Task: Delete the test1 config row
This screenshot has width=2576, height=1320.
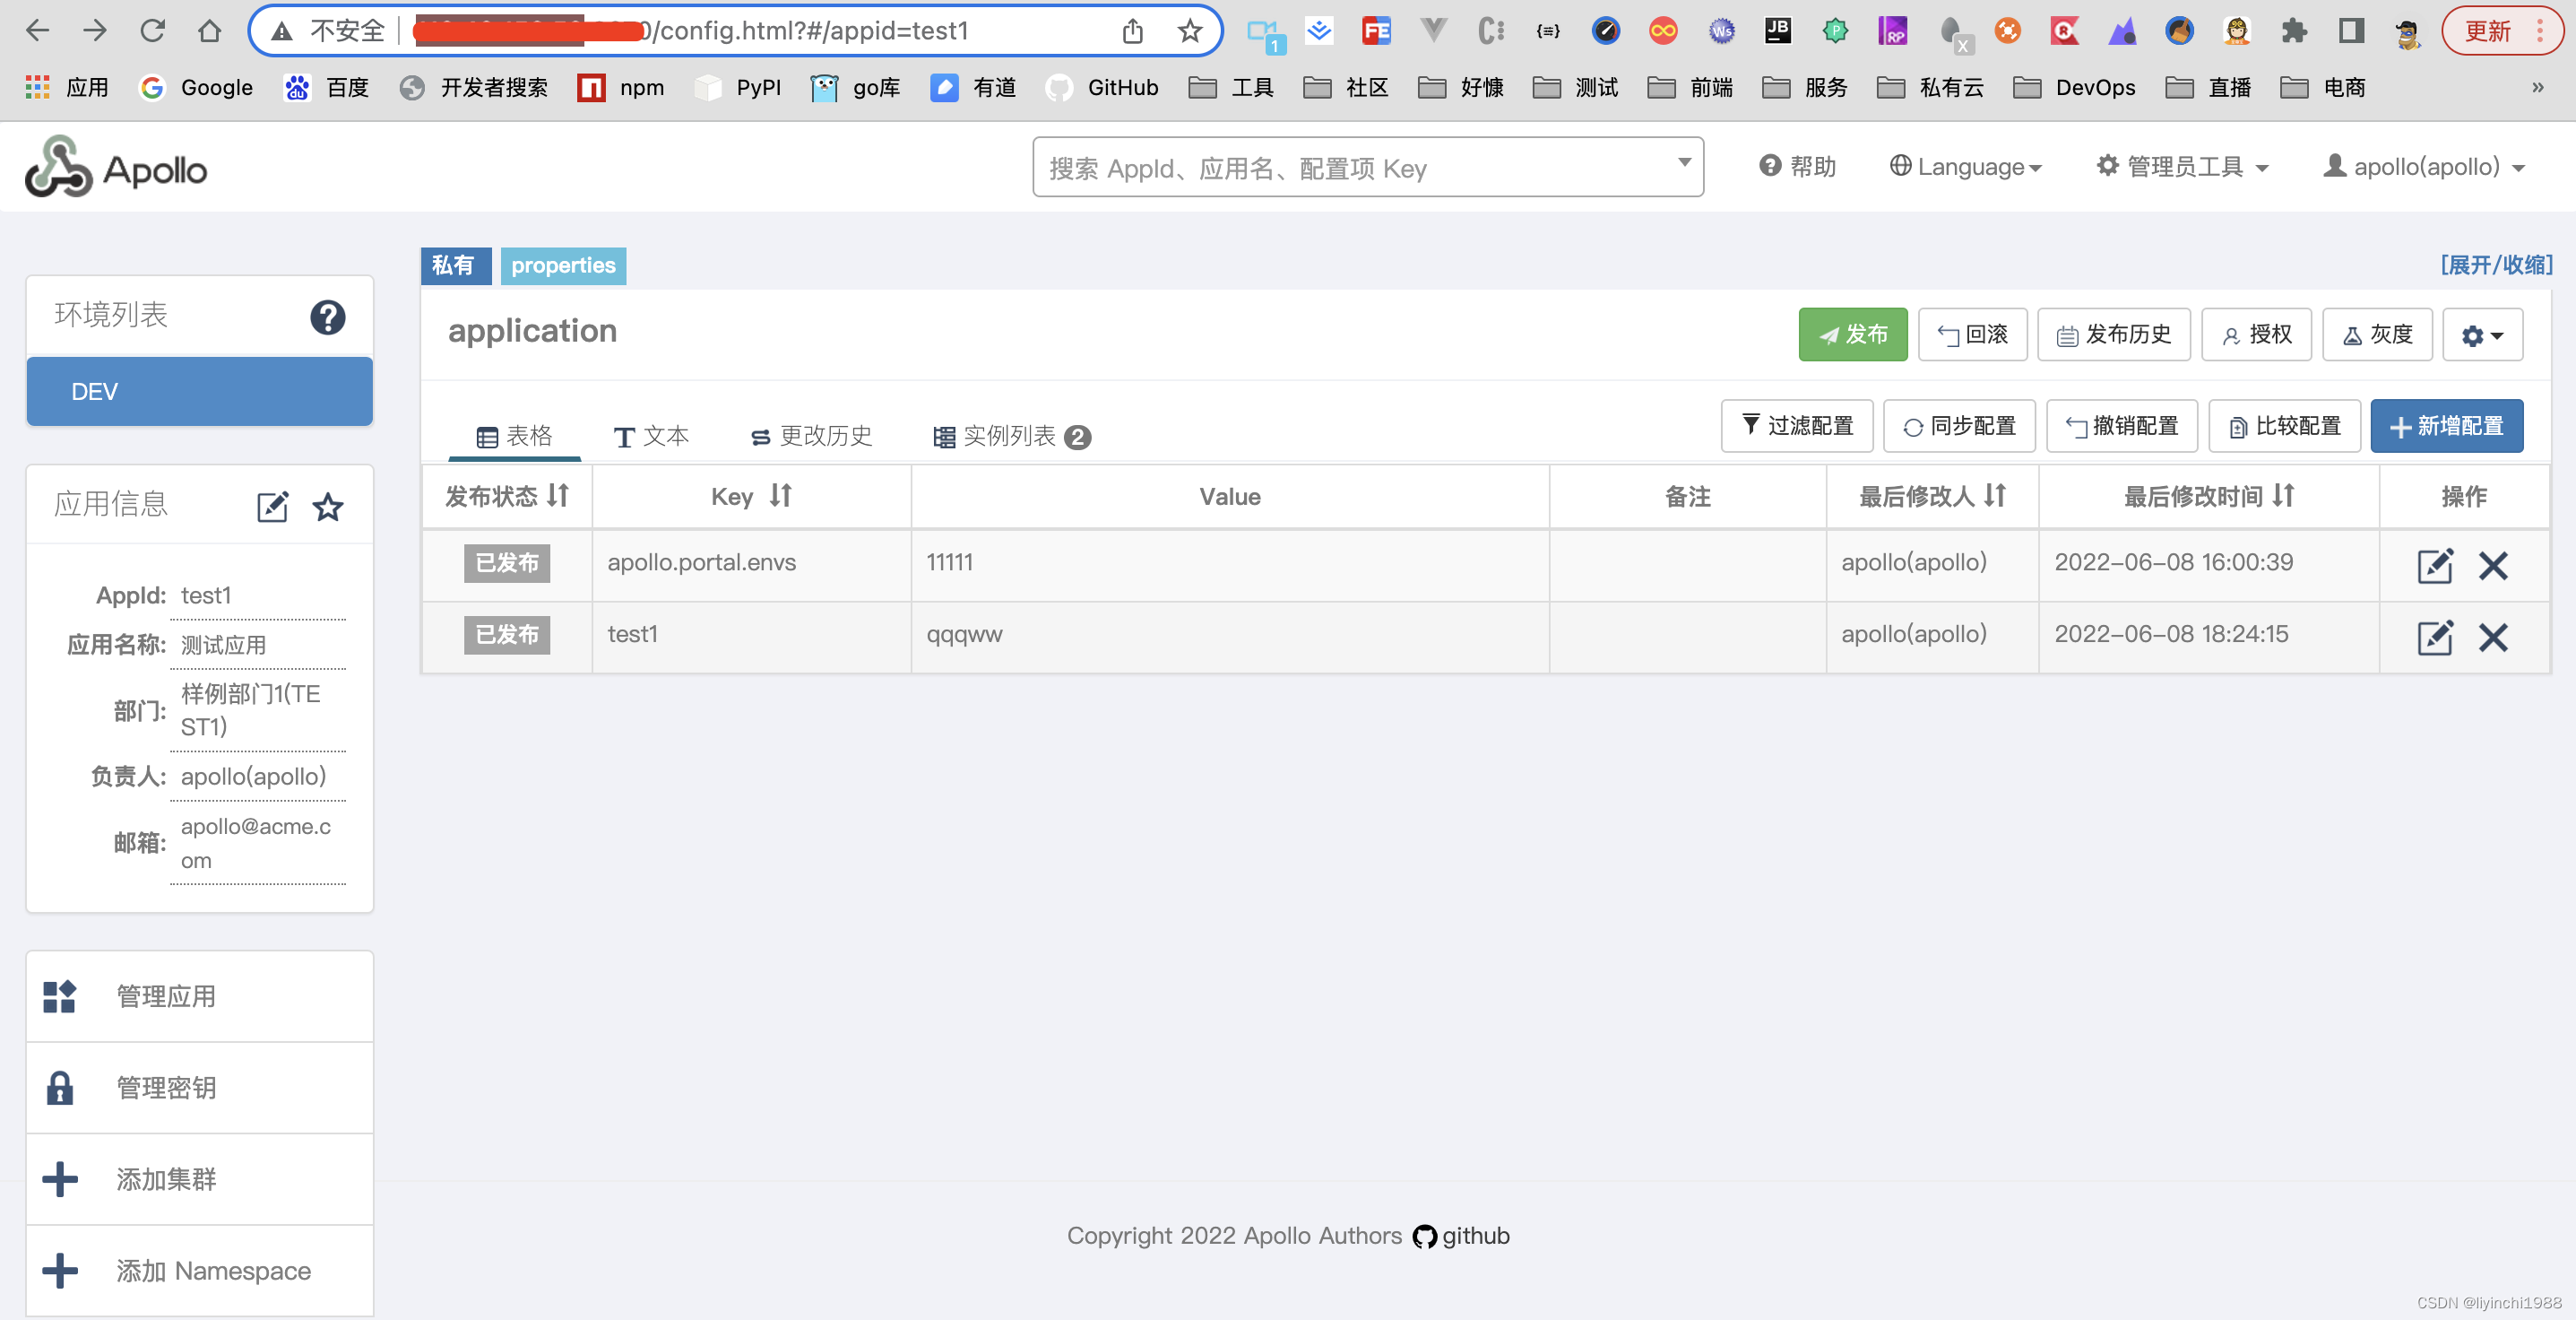Action: [x=2492, y=638]
